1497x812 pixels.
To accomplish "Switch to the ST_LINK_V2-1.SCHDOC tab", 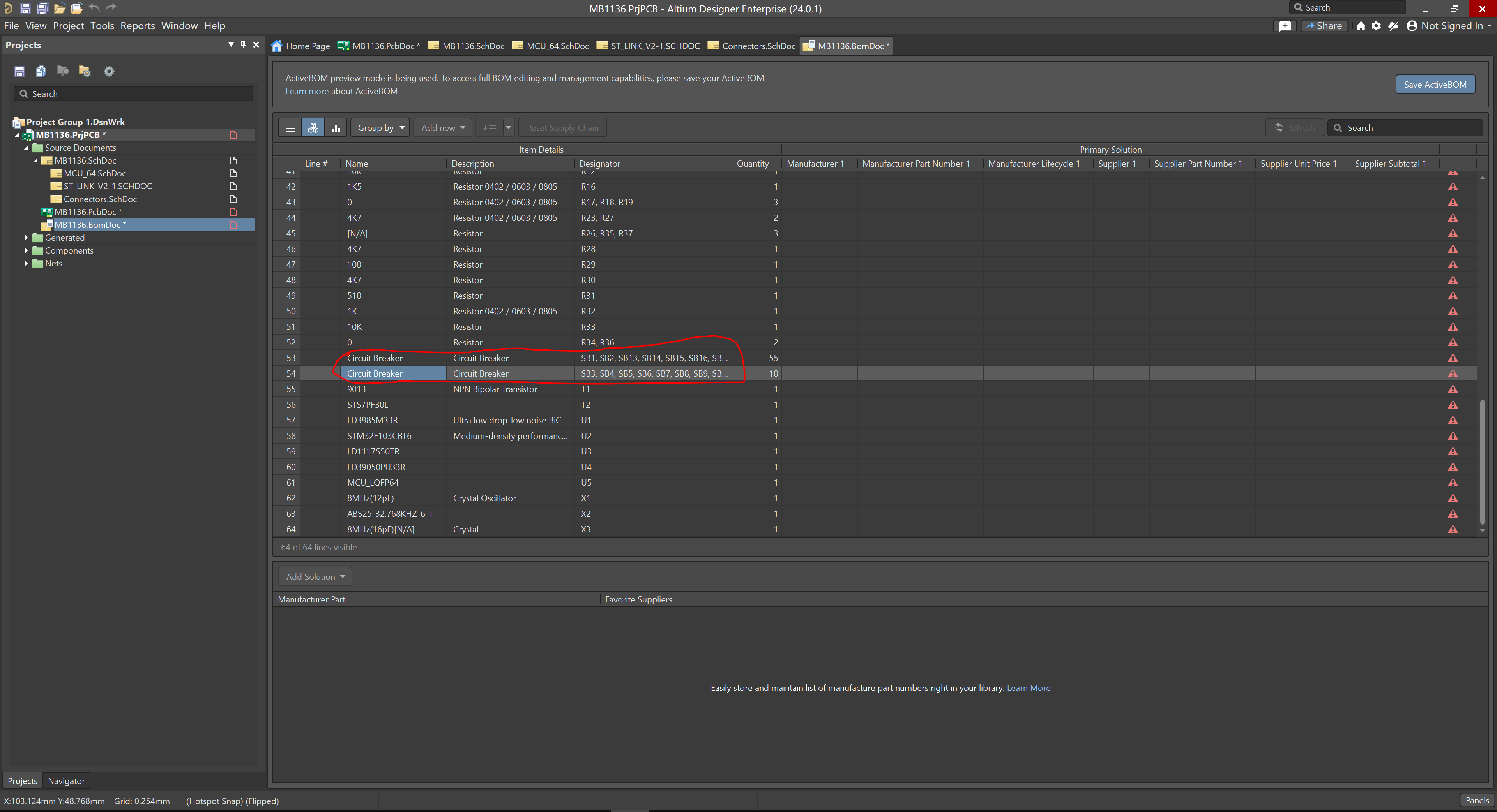I will (648, 46).
